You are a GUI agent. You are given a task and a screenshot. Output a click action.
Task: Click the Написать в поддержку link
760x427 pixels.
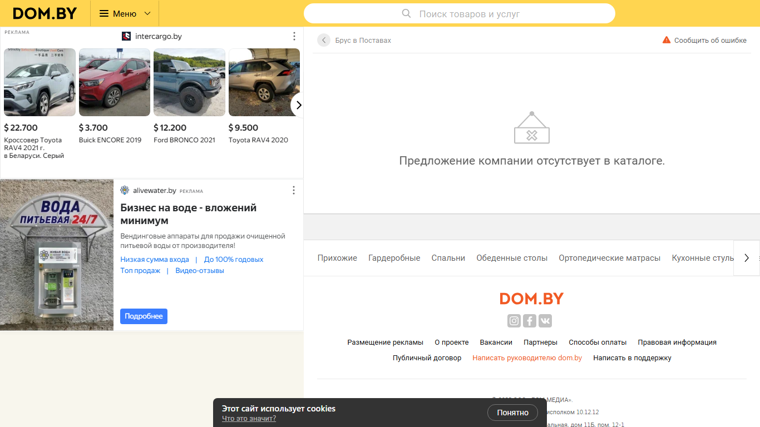click(x=632, y=358)
